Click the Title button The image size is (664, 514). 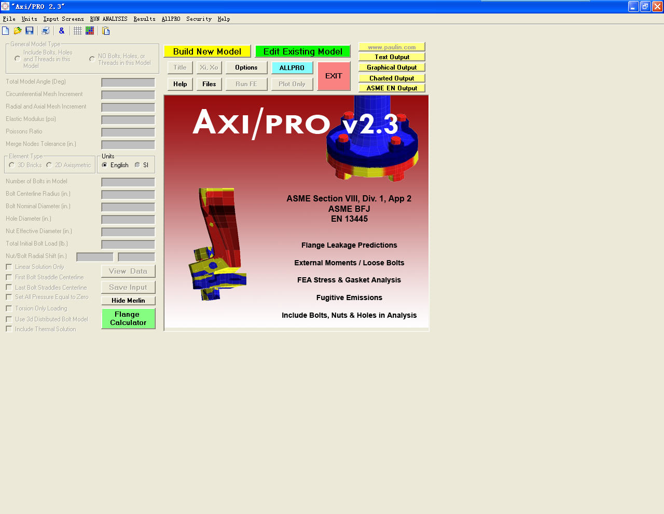click(180, 67)
